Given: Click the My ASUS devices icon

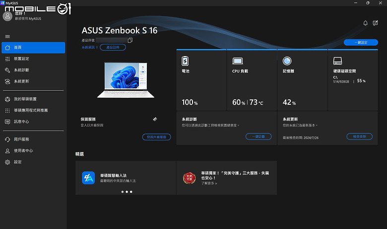Looking at the screenshot, I should coord(7,99).
